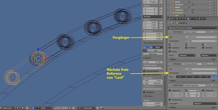The width and height of the screenshot is (218, 110).
Task: Open the Objektmodus mode dropdown
Action: [x=8, y=108]
